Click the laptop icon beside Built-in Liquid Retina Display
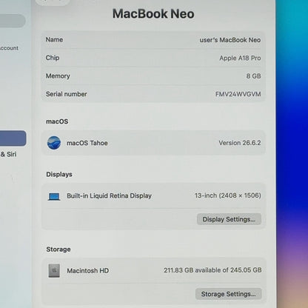The image size is (308, 308). tap(54, 196)
